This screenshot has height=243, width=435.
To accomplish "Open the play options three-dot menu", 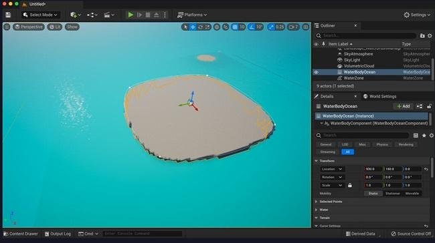I will 165,15.
